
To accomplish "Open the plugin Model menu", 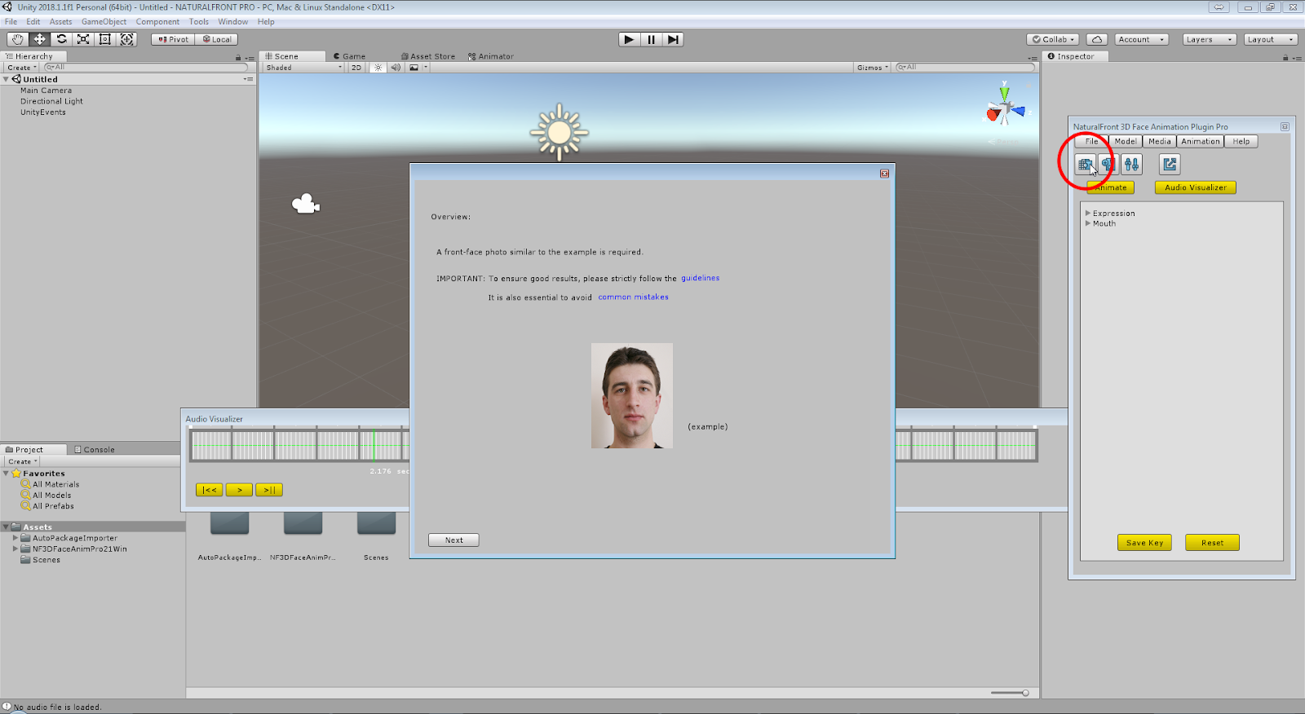I will click(x=1126, y=141).
